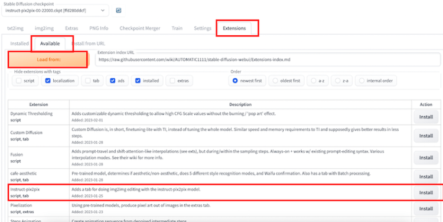Select the Available sub-tab

50,44
